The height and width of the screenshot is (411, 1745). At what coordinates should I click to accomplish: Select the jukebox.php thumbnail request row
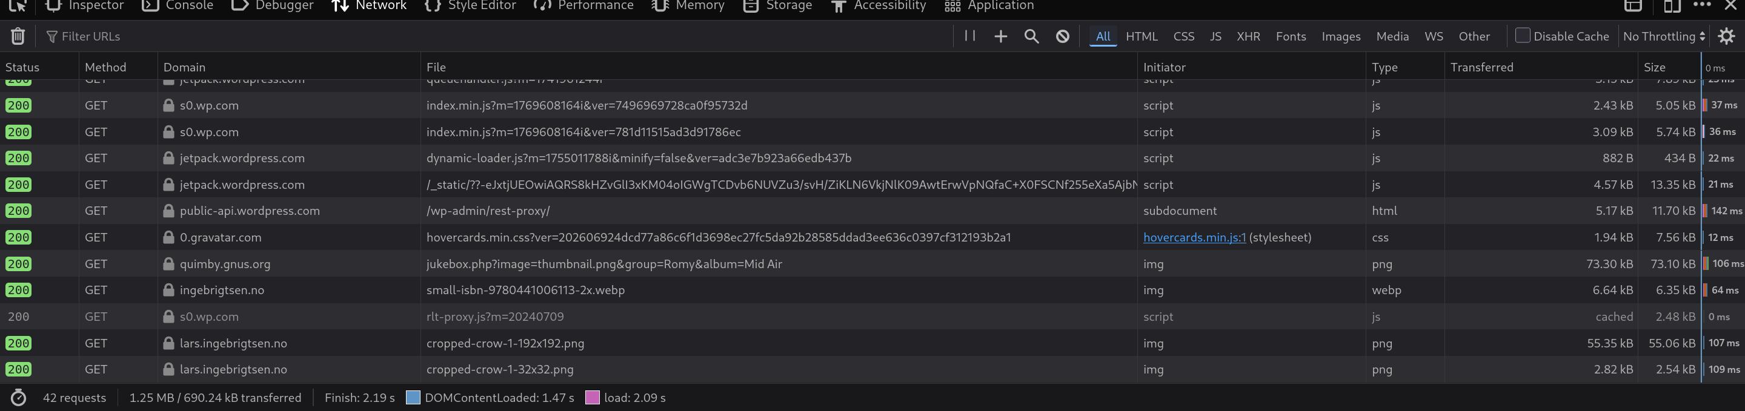[x=603, y=264]
